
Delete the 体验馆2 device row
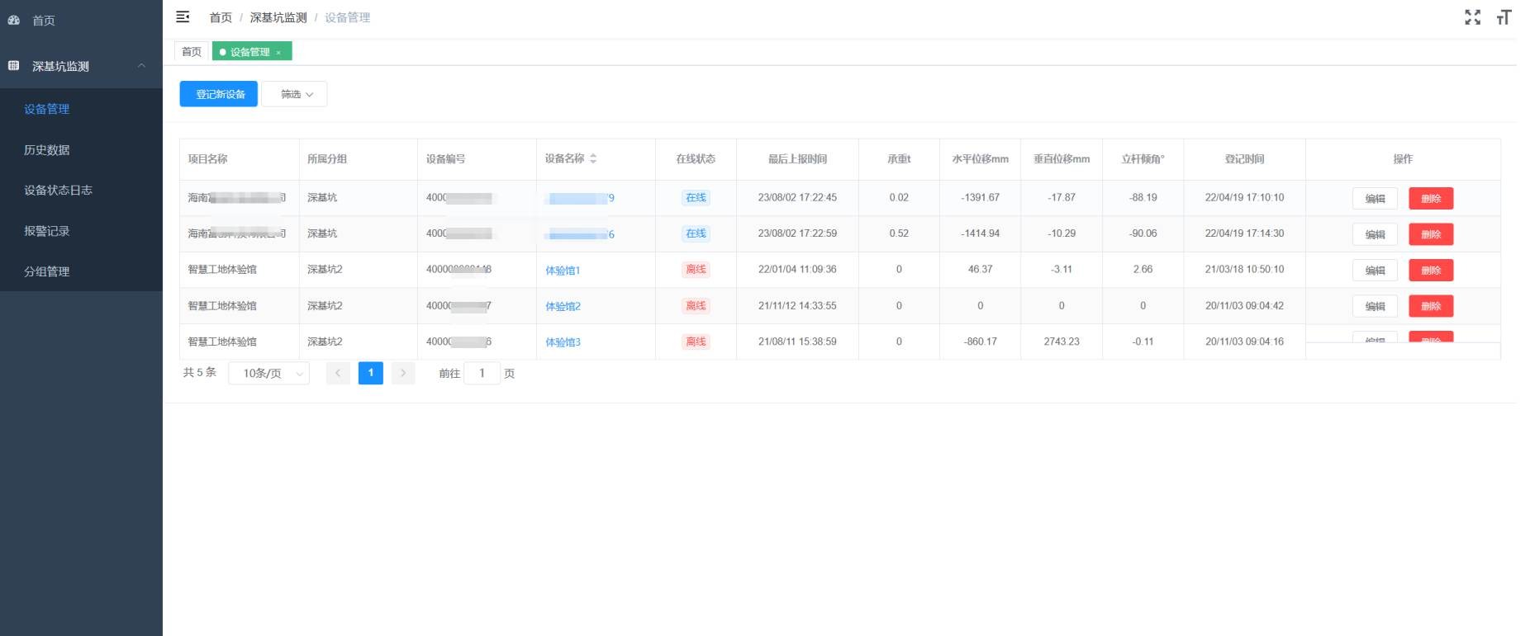click(1430, 306)
